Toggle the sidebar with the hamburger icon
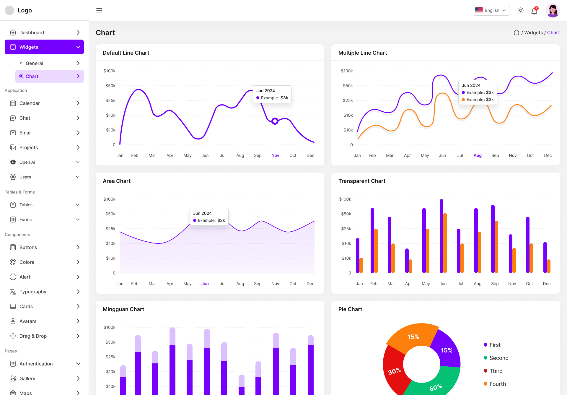Image resolution: width=567 pixels, height=395 pixels. (x=99, y=10)
